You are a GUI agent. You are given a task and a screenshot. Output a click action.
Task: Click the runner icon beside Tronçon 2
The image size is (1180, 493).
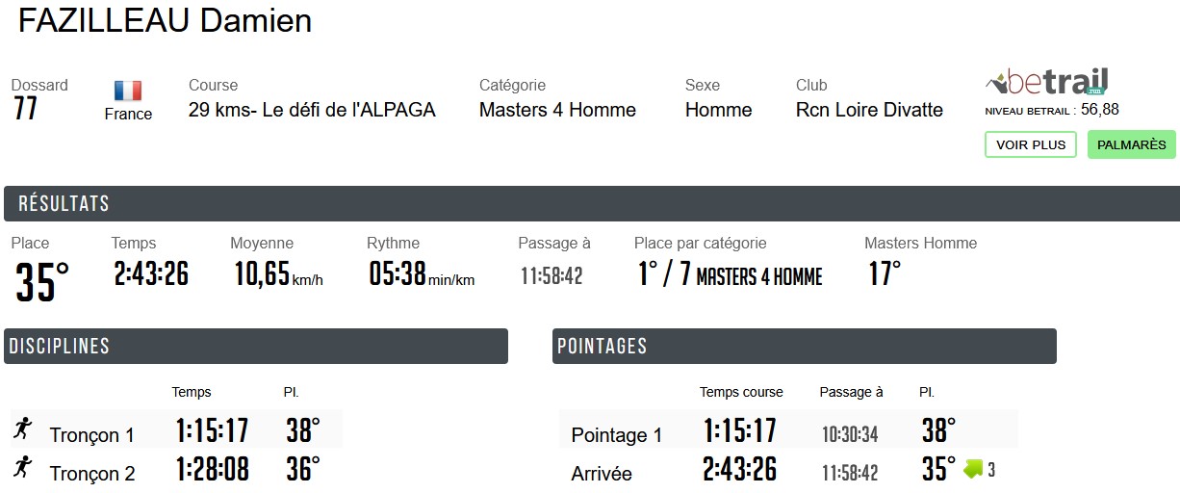coord(22,469)
